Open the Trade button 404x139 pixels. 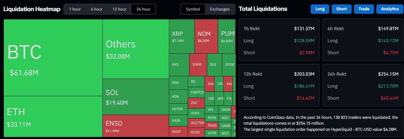(x=364, y=9)
